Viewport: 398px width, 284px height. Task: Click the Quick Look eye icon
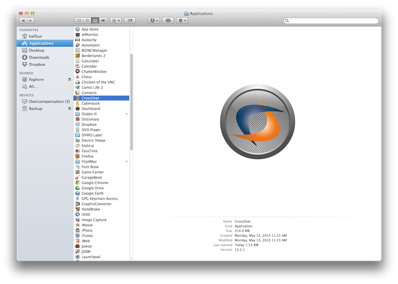tap(168, 21)
